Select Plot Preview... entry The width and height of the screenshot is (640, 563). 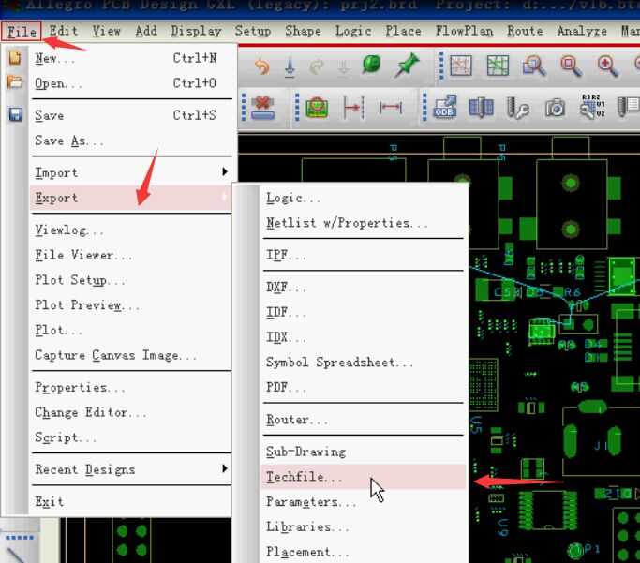click(x=132, y=305)
